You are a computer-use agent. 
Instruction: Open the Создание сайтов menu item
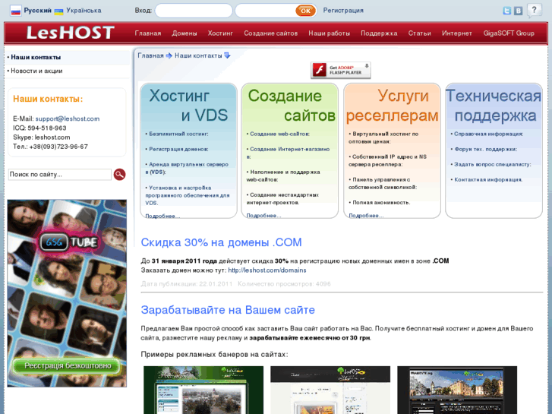271,33
